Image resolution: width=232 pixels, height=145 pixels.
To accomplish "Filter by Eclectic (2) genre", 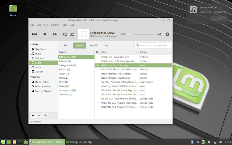I will (76, 69).
